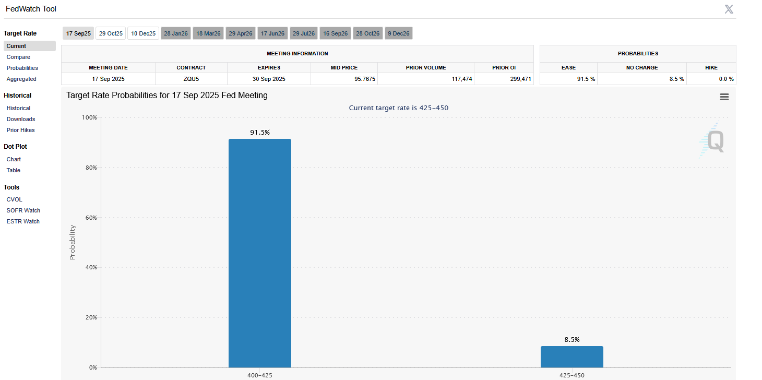The height and width of the screenshot is (380, 762).
Task: Click the 91.5% blue bar for 400-425
Action: [x=259, y=253]
